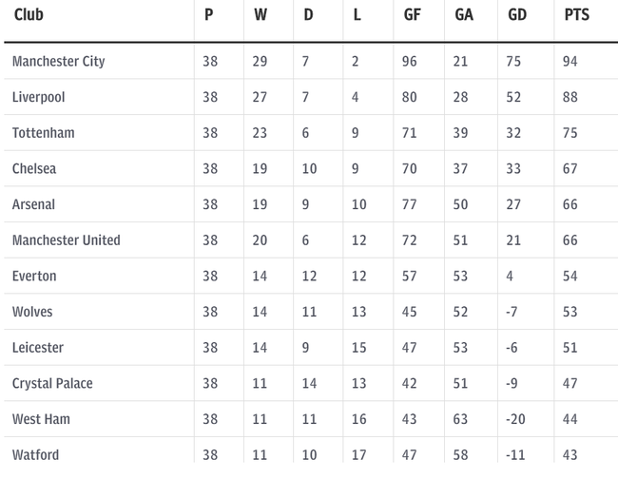Select Liverpool in the table
This screenshot has width=618, height=479.
[x=39, y=97]
